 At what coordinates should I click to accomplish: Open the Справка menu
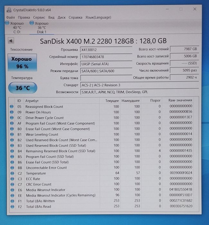[75, 17]
